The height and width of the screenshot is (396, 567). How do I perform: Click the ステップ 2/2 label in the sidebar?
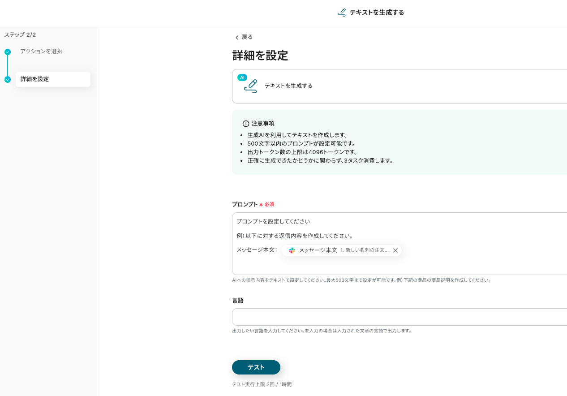[x=20, y=35]
